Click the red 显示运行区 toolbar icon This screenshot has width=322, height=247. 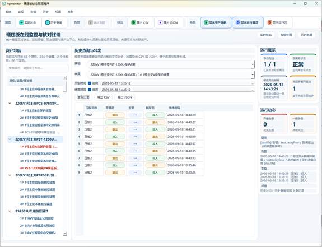[x=269, y=22]
